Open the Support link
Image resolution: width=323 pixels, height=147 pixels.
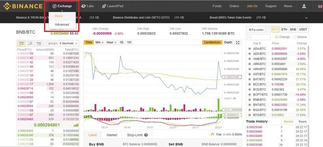click(x=271, y=6)
